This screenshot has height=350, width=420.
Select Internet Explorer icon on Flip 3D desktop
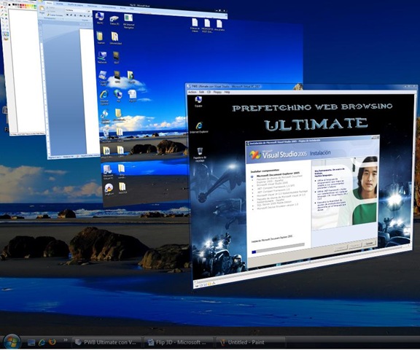(104, 97)
